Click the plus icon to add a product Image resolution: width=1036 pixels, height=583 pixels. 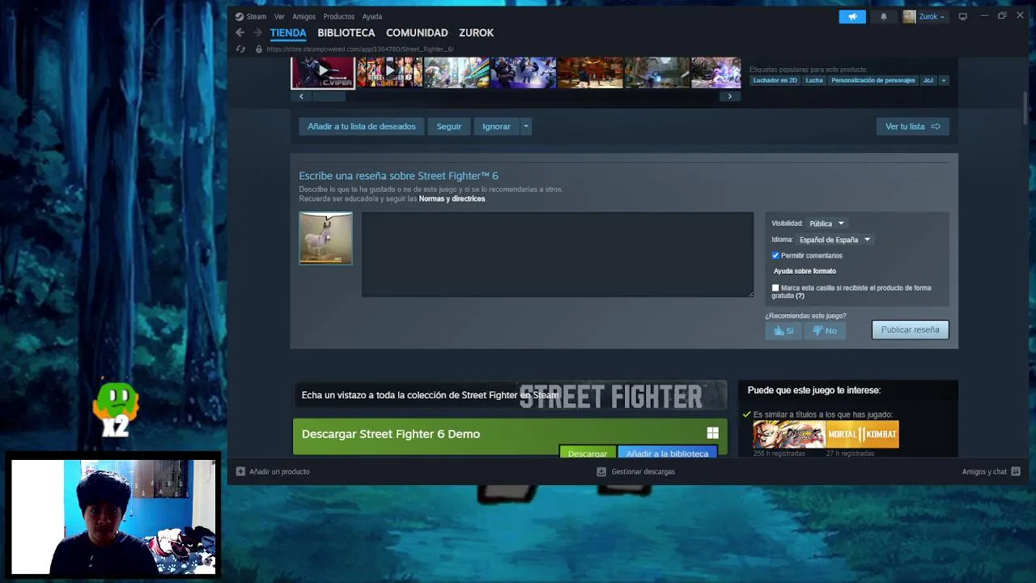pos(240,471)
